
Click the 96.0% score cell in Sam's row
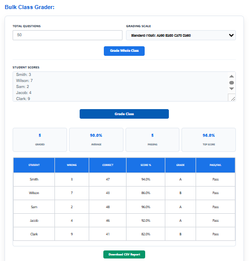tap(146, 207)
